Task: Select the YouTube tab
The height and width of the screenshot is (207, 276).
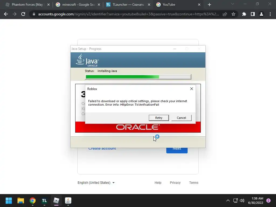Action: click(x=178, y=5)
